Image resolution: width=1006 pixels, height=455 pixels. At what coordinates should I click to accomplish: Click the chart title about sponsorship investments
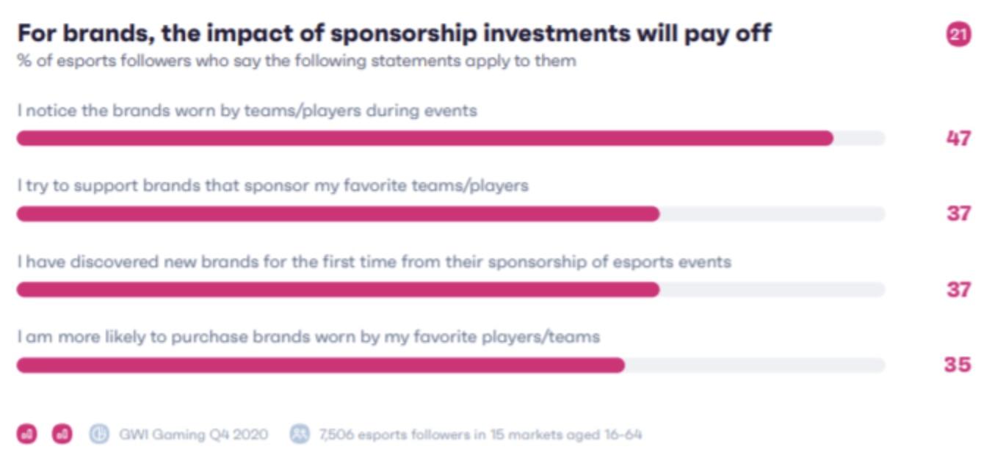pos(394,33)
